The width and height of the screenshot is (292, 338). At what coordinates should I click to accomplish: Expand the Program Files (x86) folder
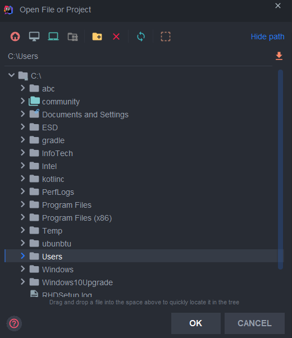[22, 217]
